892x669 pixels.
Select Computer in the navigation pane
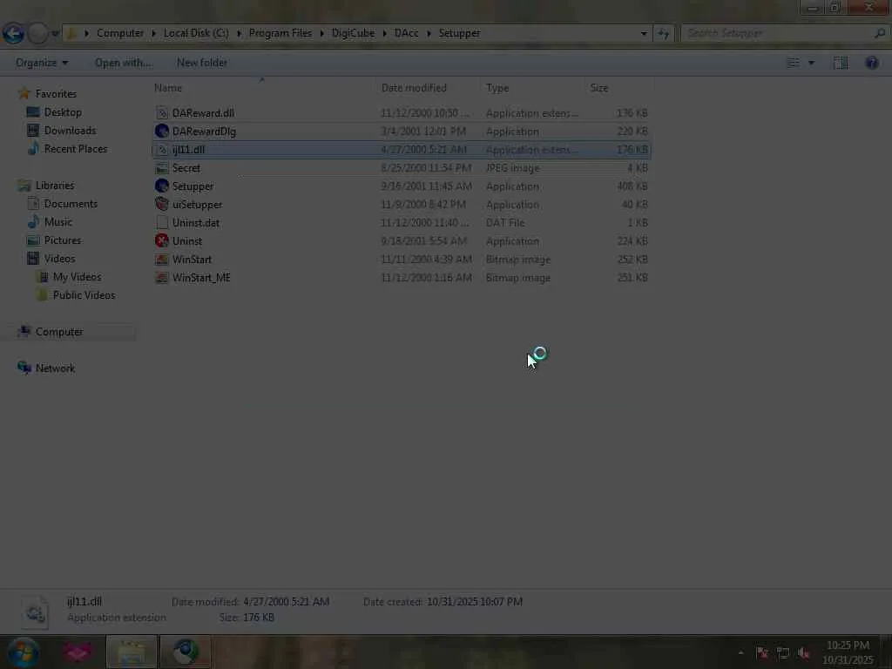(59, 332)
